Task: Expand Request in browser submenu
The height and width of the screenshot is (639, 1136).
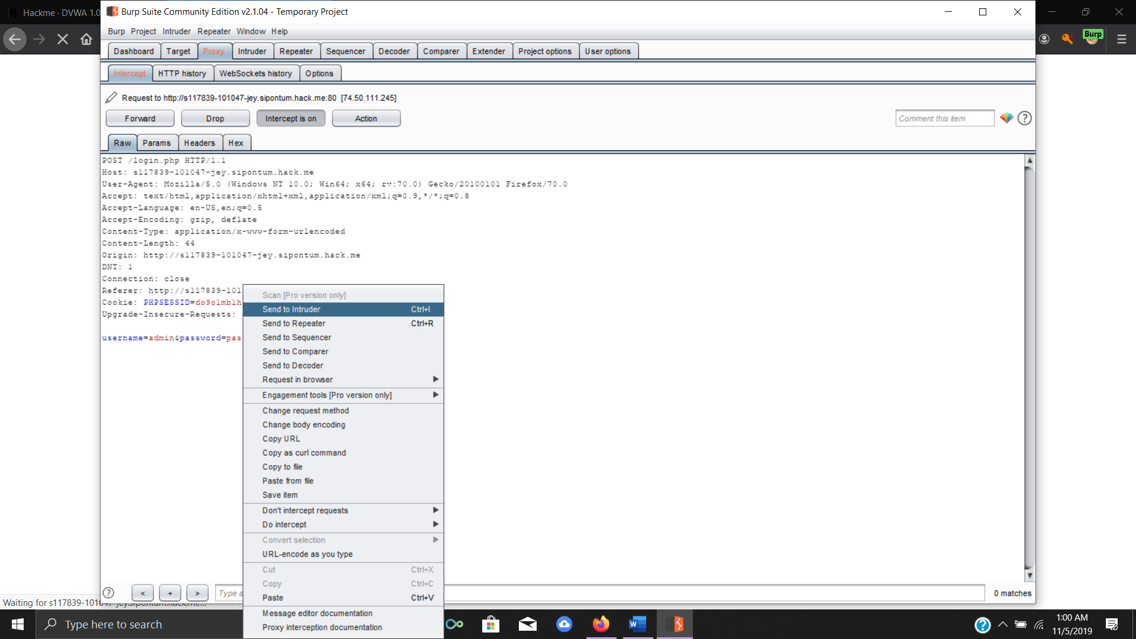Action: [343, 379]
